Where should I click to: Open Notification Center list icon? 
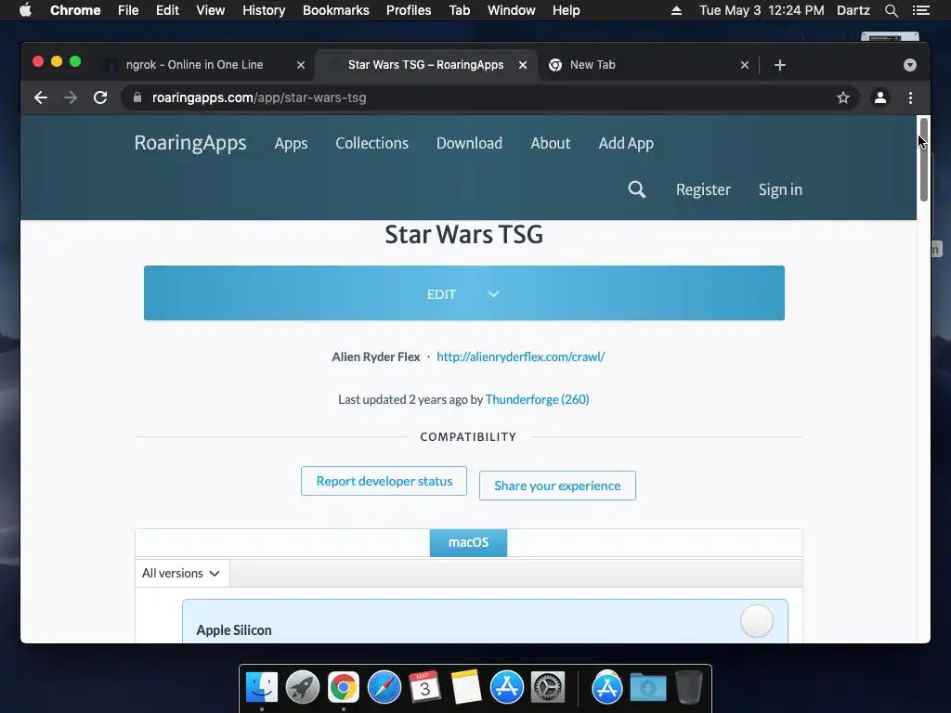920,10
